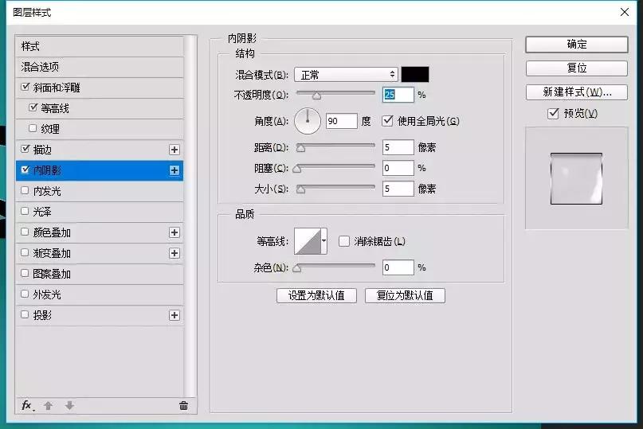
Task: Enable the 外发光 checkbox
Action: (25, 294)
